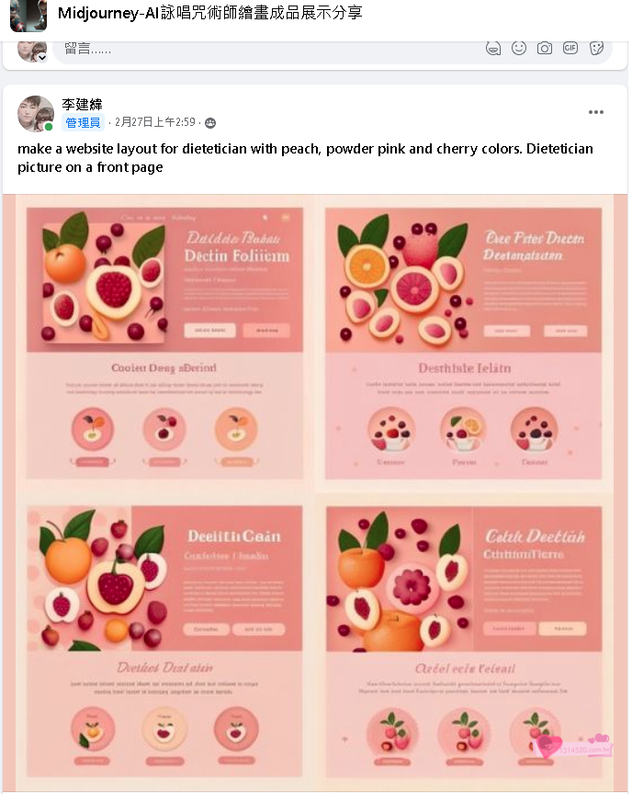632x794 pixels.
Task: Open the top-right website layout image
Action: point(464,342)
